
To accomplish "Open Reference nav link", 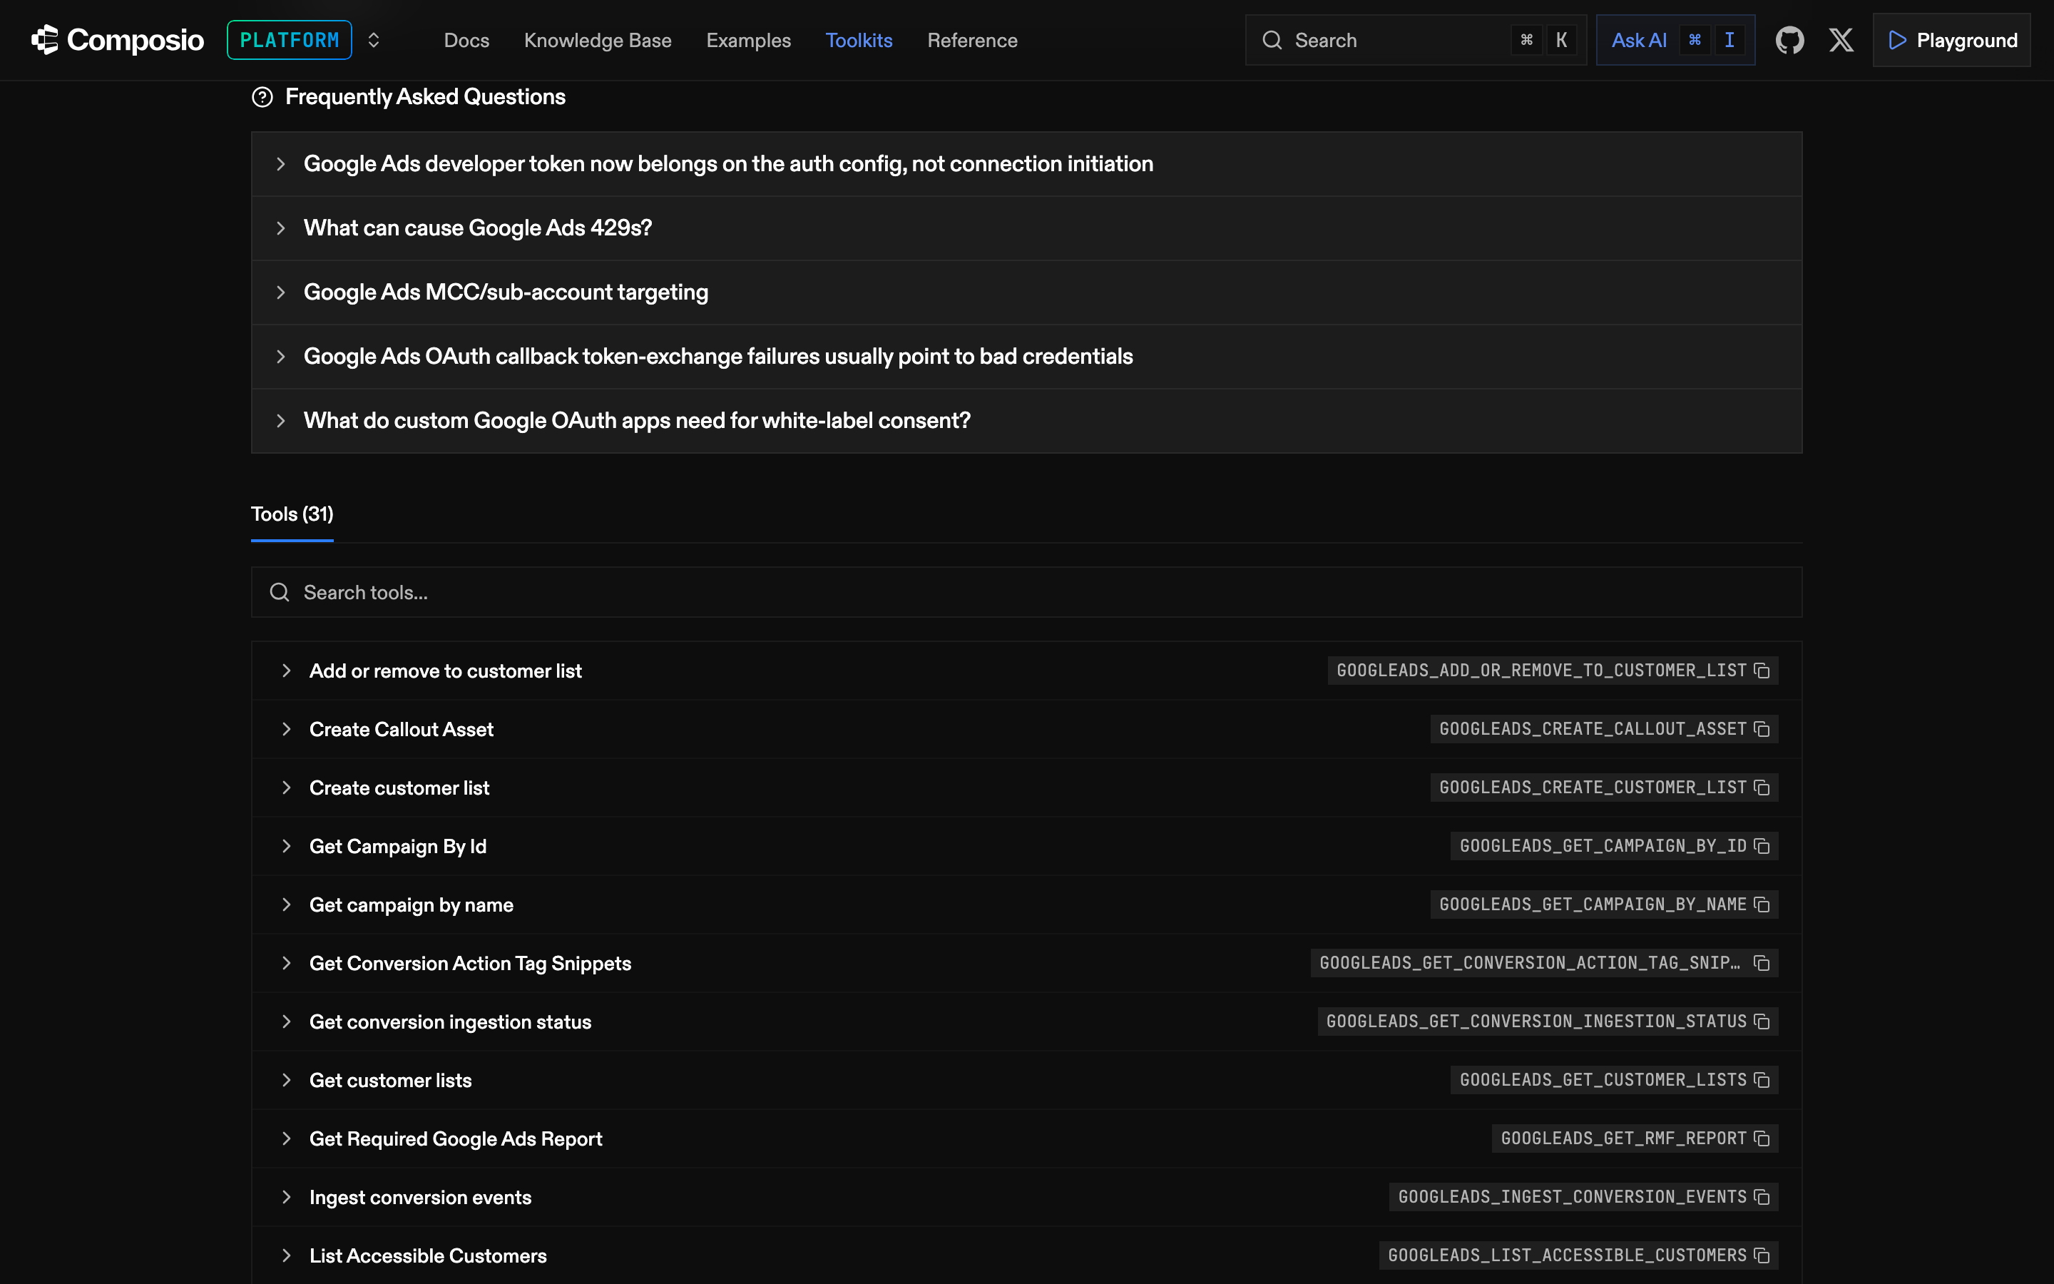I will tap(972, 40).
